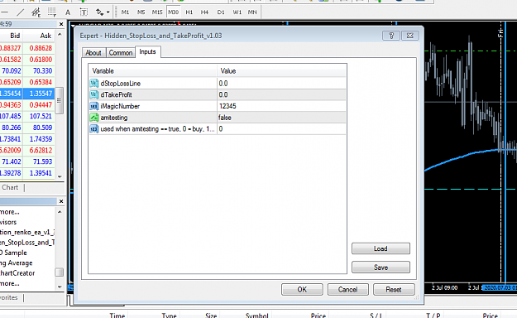Image resolution: width=517 pixels, height=318 pixels.
Task: Close the Market Watch panel
Action: [x=61, y=24]
